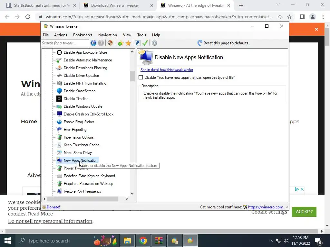Viewport: 330px width, 247px height.
Task: Add bookmark with green plus star icon
Action: pyautogui.click(x=121, y=43)
